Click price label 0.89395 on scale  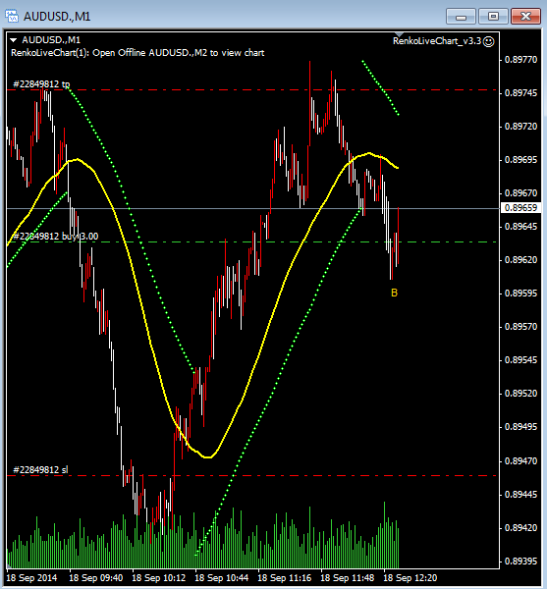[x=520, y=562]
